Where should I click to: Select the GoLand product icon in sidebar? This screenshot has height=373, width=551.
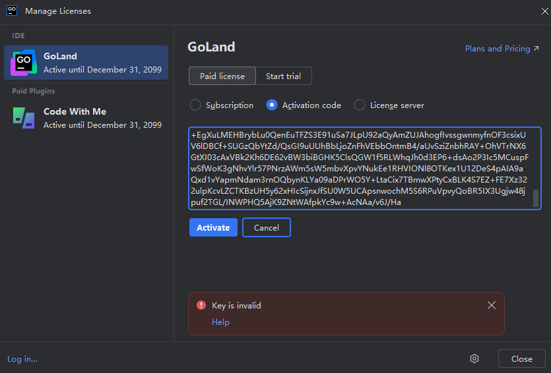[x=24, y=63]
